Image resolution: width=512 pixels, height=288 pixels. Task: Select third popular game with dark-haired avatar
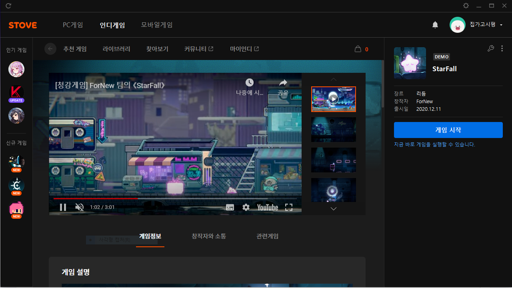[x=16, y=116]
